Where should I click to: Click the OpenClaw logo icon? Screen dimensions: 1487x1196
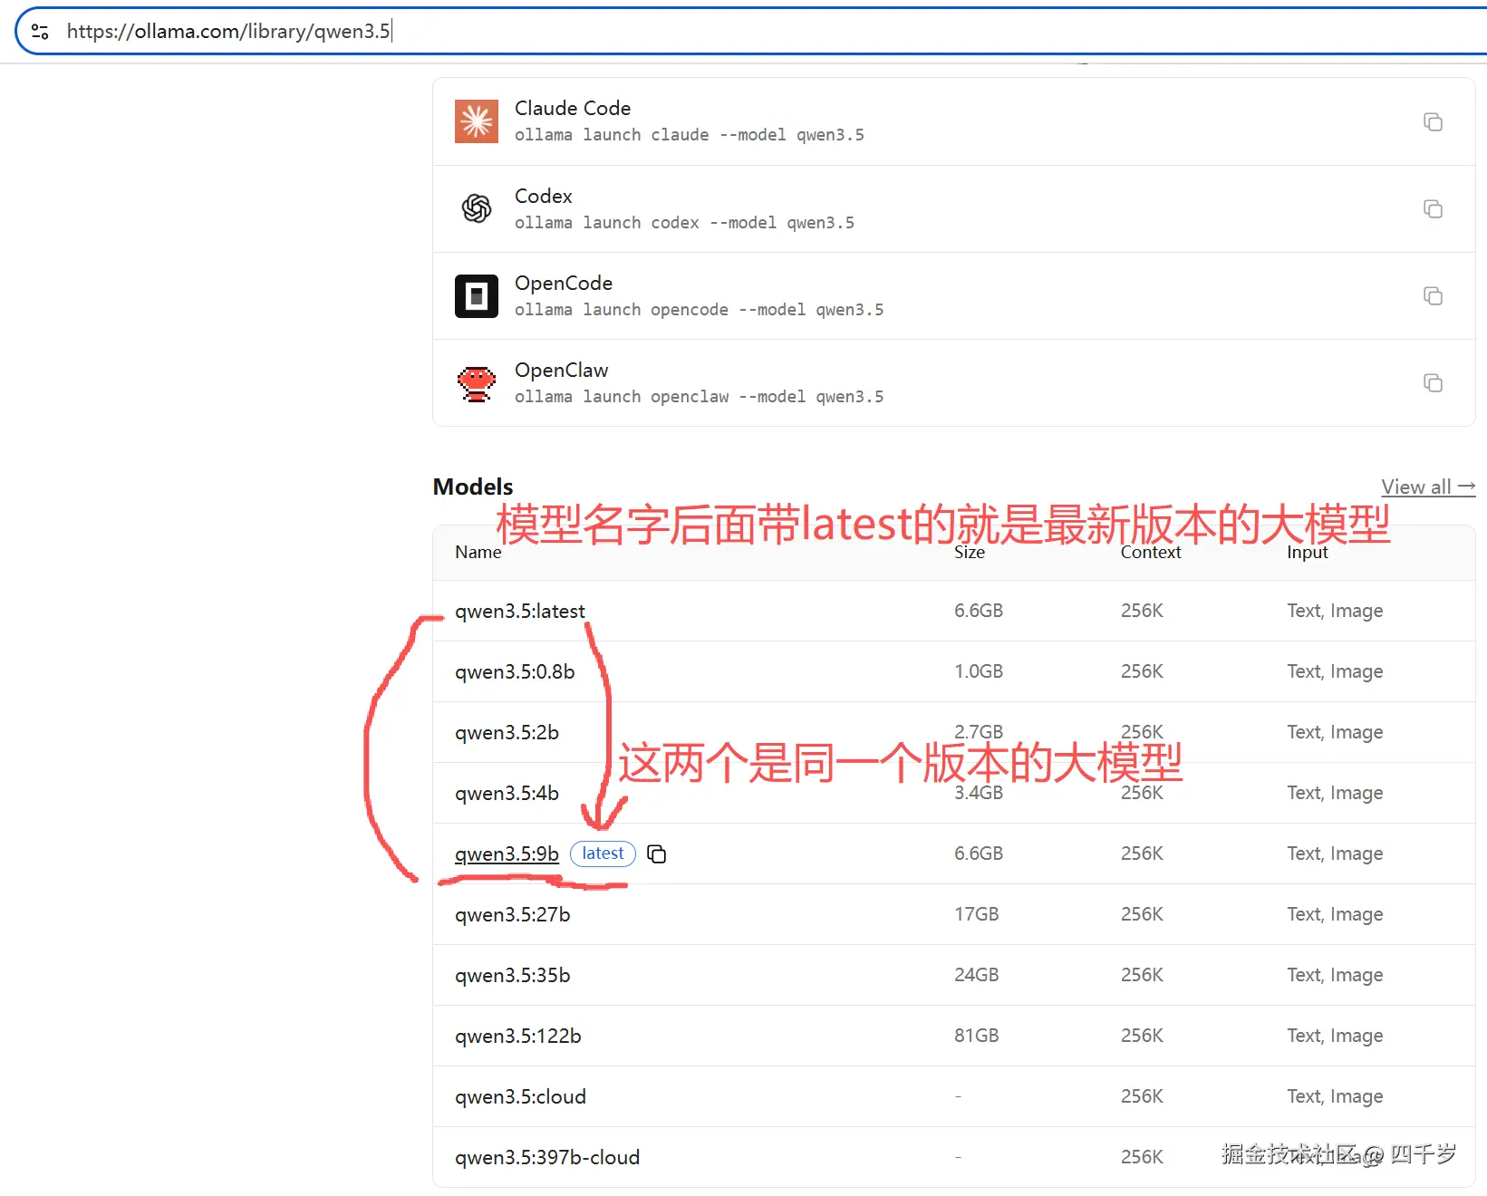pos(477,383)
